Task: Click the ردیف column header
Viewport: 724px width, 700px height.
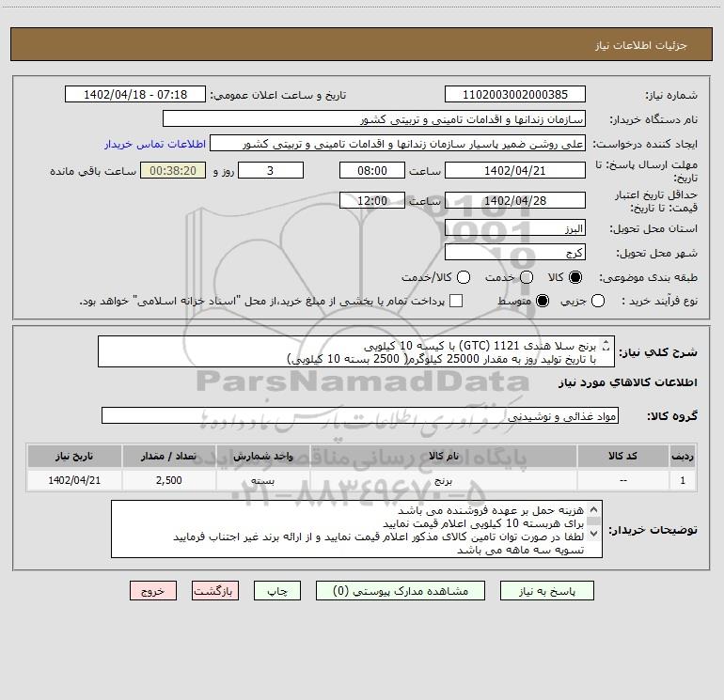Action: coord(683,457)
